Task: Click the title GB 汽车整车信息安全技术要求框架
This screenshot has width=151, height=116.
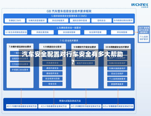Action: [x=69, y=11]
